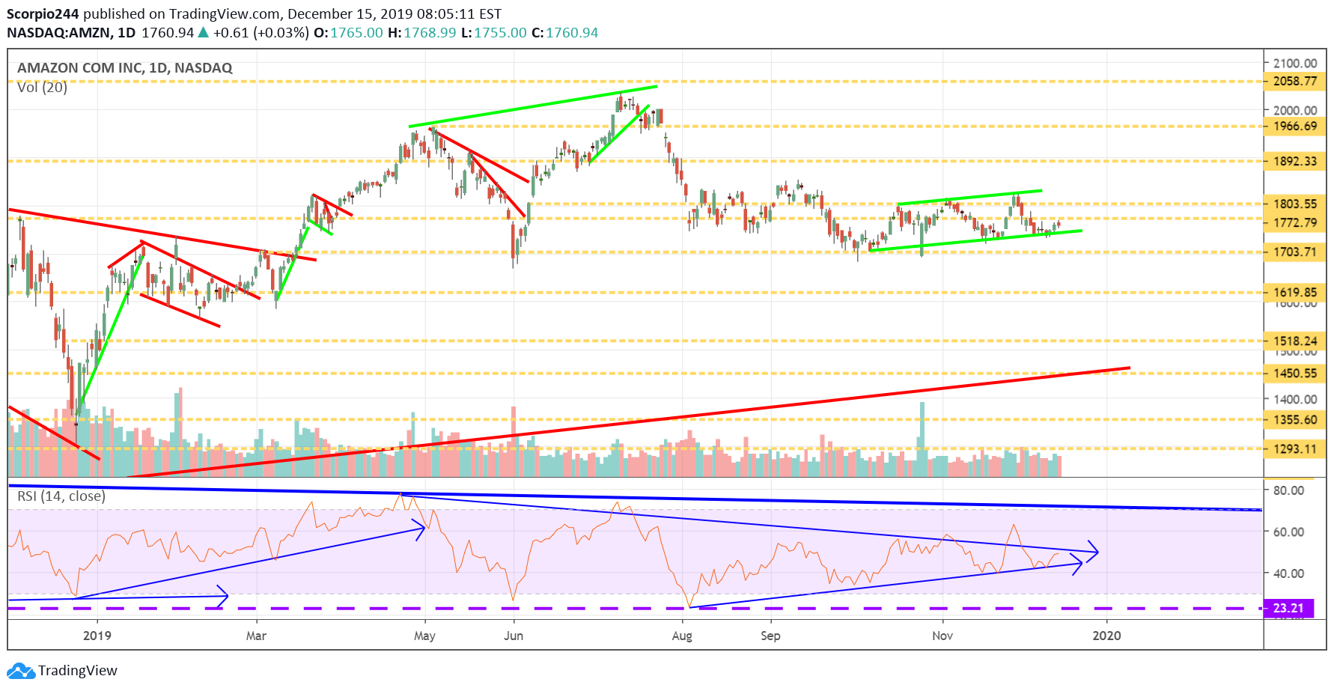
Task: Click the 1619.85 price level label
Action: (1295, 293)
